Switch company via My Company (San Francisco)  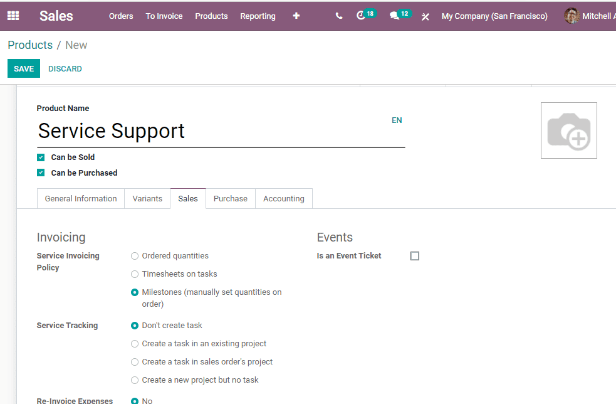[x=494, y=16]
